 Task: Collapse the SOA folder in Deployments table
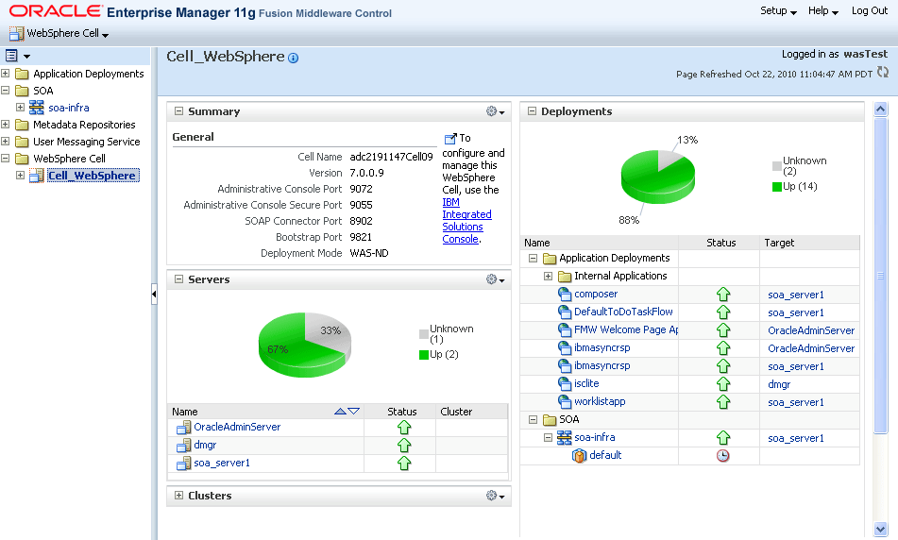(533, 420)
